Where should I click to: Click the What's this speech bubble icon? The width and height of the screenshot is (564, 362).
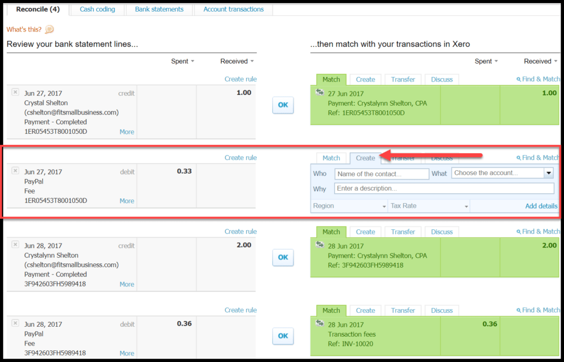(x=50, y=30)
